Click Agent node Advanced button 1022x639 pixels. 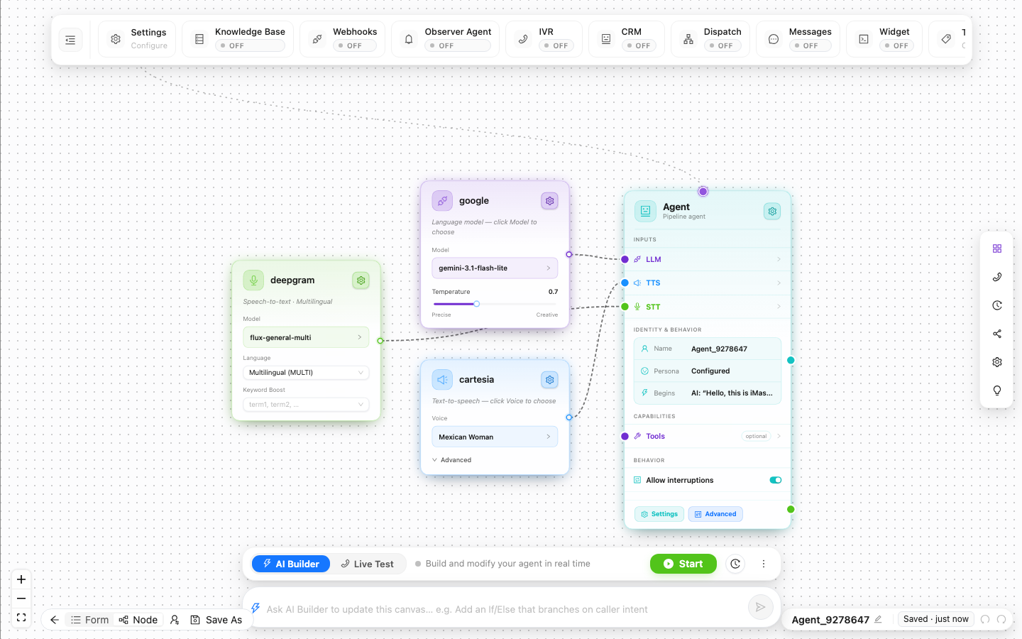(x=715, y=514)
